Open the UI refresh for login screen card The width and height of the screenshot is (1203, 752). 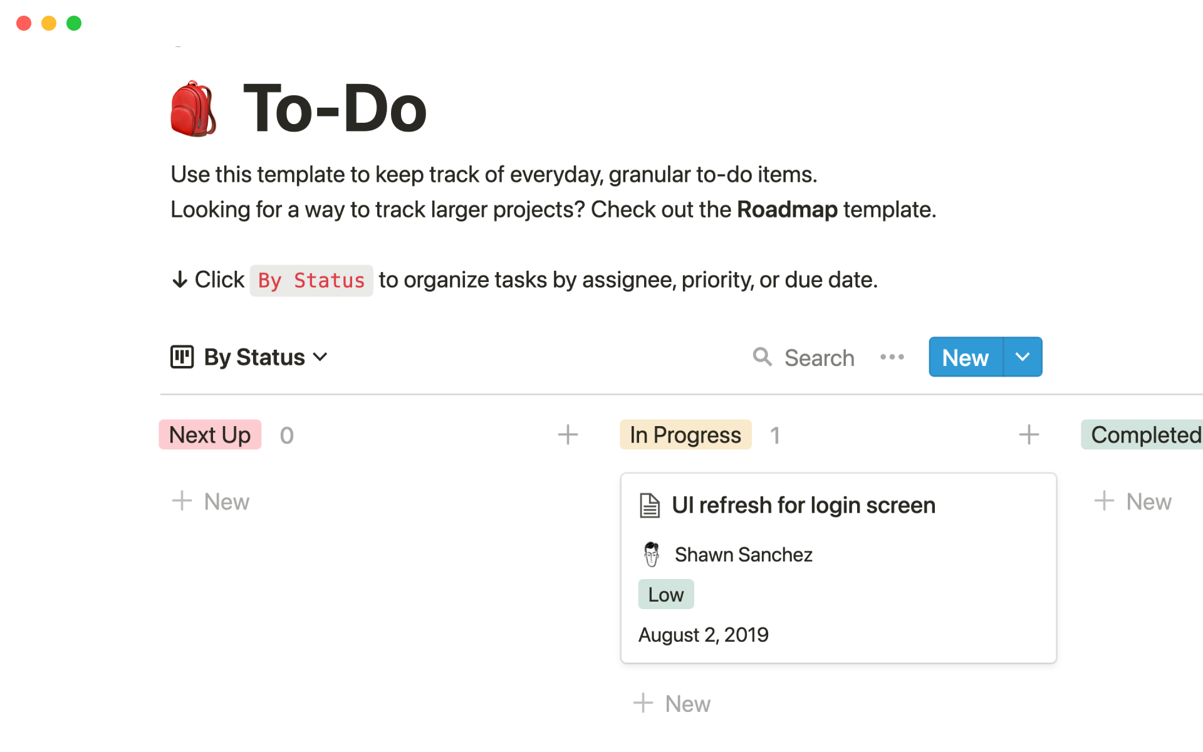coord(804,504)
